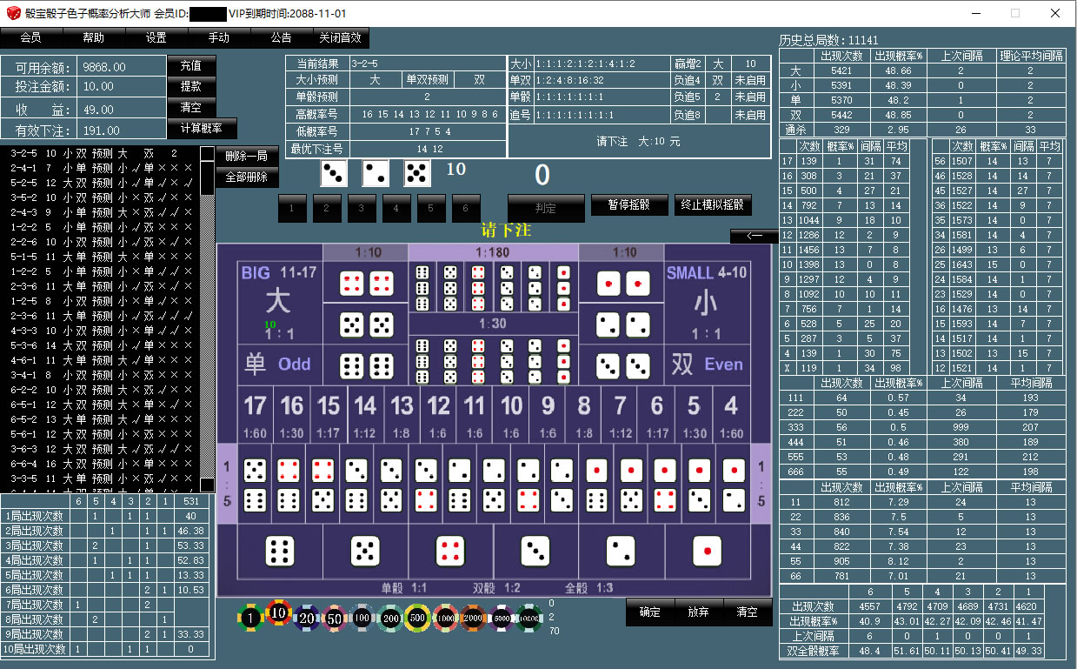Click the back arrow button above SMALL

click(x=754, y=236)
